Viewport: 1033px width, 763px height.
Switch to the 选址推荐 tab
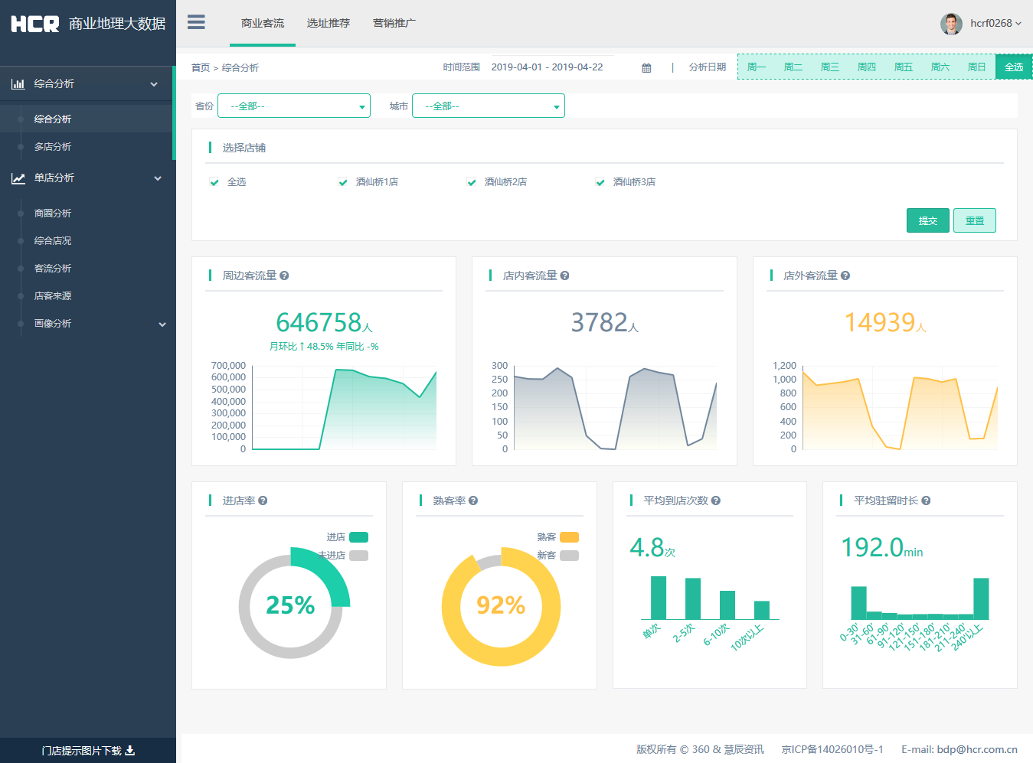[x=329, y=23]
